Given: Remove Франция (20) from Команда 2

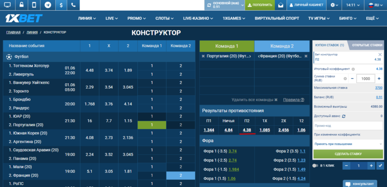Looking at the screenshot, I should click(306, 56).
